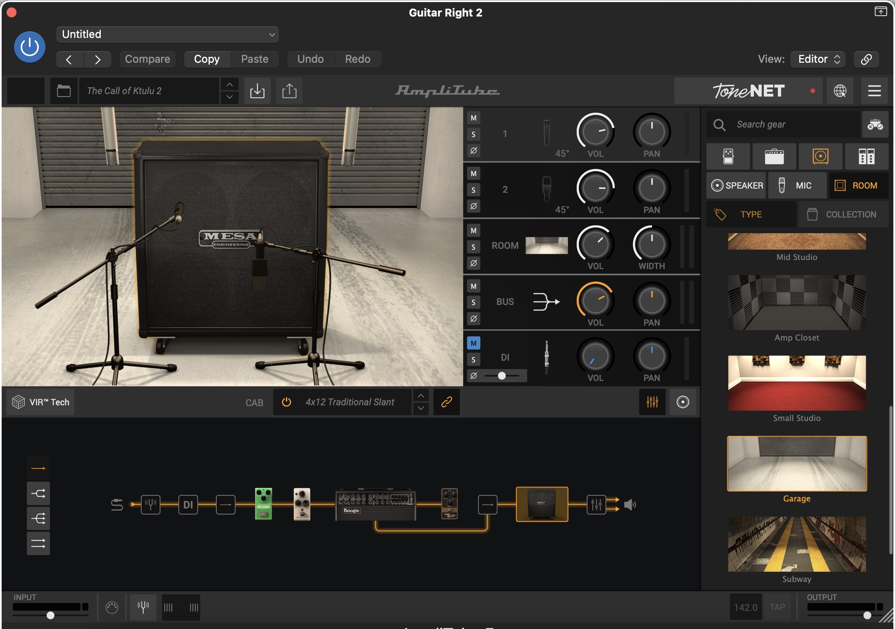Viewport: 895px width, 629px height.
Task: Open the ToneNET globe icon
Action: 840,91
